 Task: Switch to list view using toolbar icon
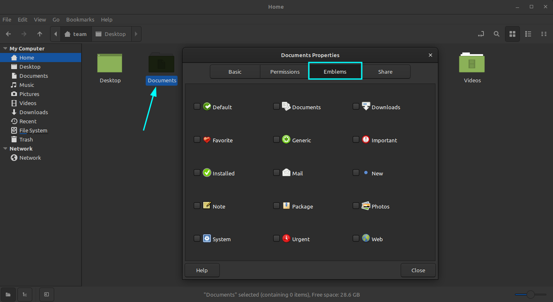click(x=528, y=34)
